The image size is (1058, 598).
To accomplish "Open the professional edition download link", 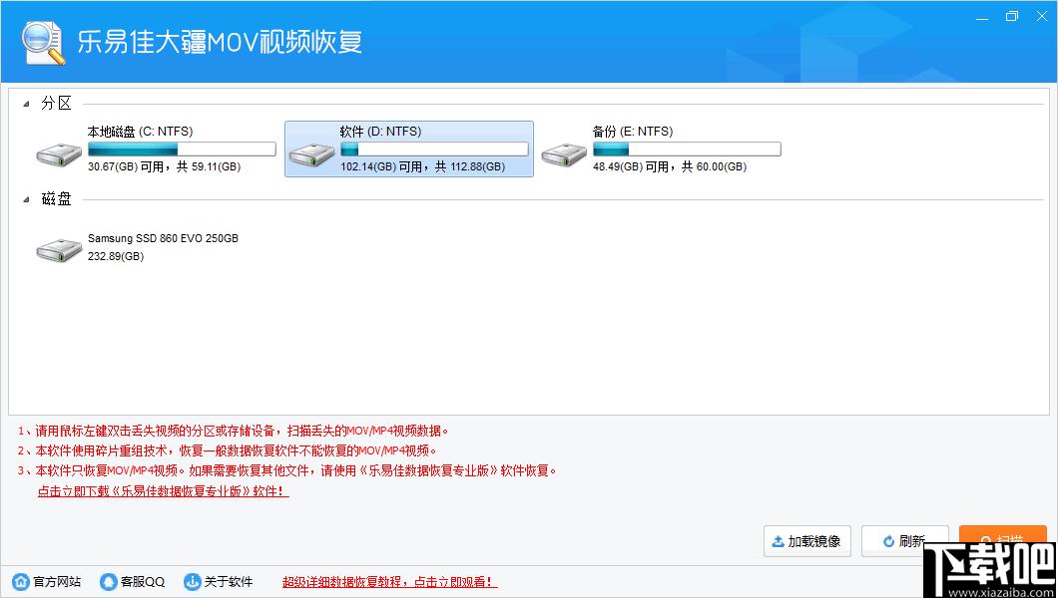I will point(163,491).
